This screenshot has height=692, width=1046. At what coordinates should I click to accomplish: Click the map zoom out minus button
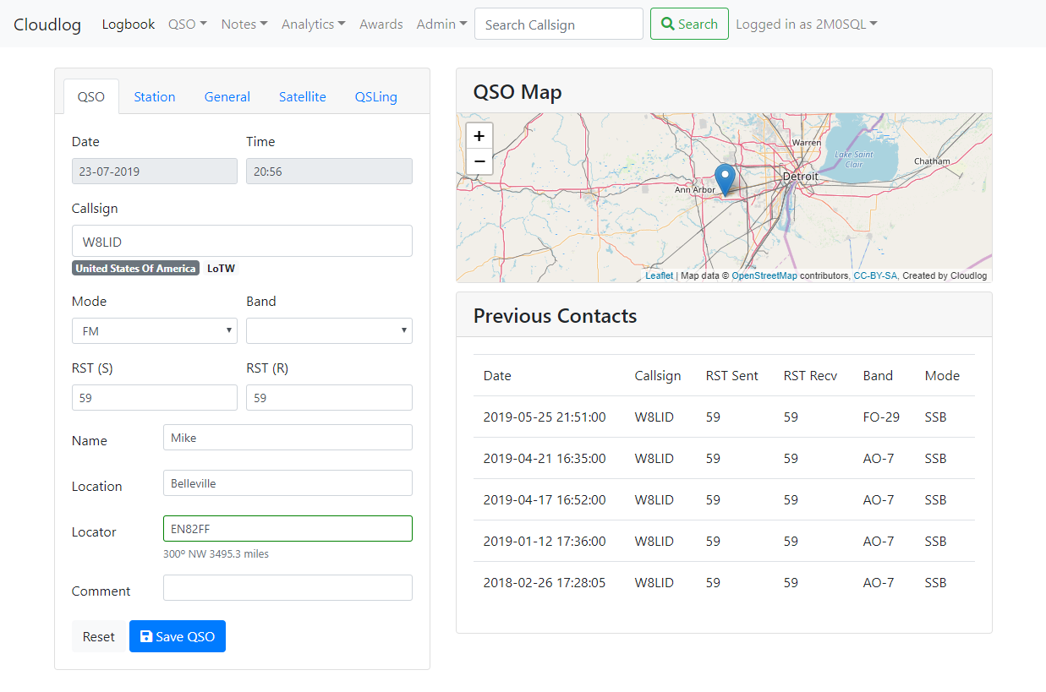(x=479, y=161)
